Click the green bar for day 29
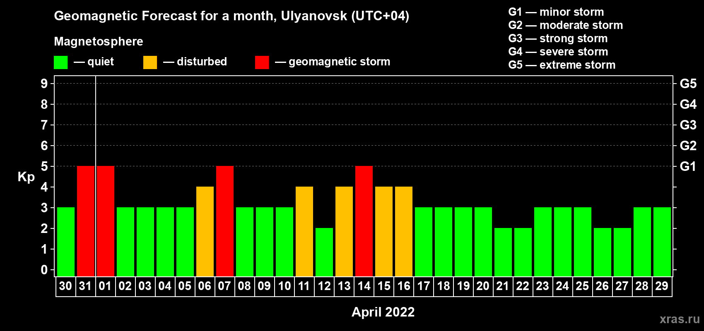Image resolution: width=704 pixels, height=331 pixels. [662, 242]
